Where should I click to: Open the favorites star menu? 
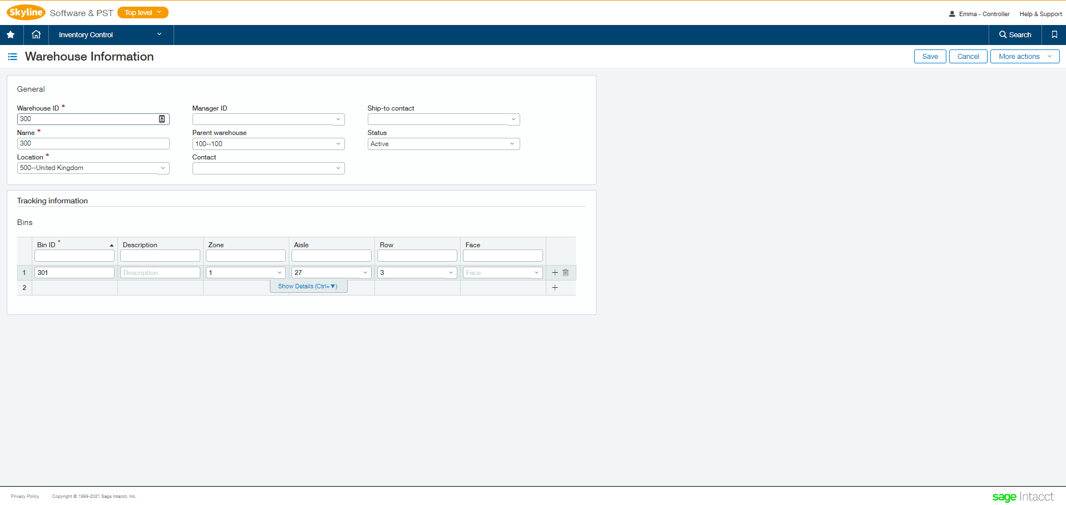coord(10,34)
